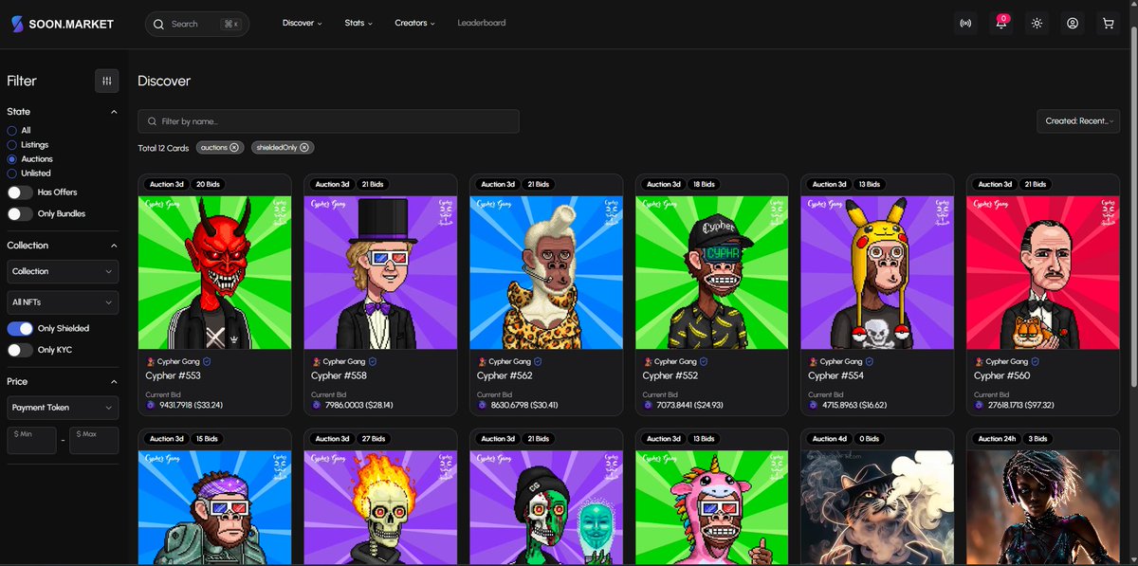The width and height of the screenshot is (1138, 566).
Task: Open the live activity broadcast icon
Action: tap(965, 24)
